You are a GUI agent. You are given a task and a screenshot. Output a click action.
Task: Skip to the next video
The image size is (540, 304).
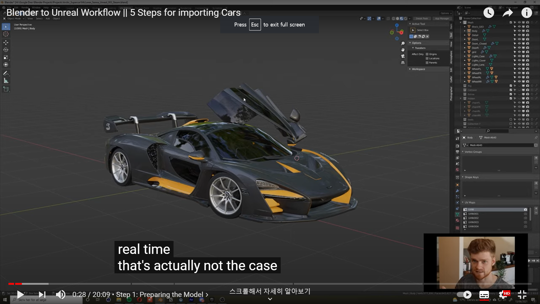click(42, 294)
